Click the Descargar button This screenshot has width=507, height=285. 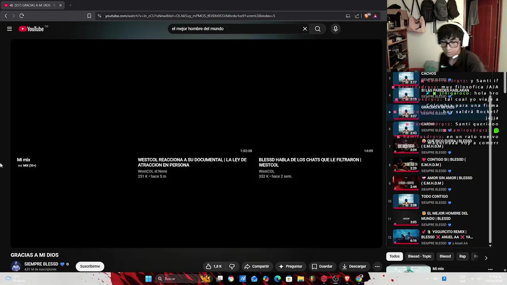[354, 266]
